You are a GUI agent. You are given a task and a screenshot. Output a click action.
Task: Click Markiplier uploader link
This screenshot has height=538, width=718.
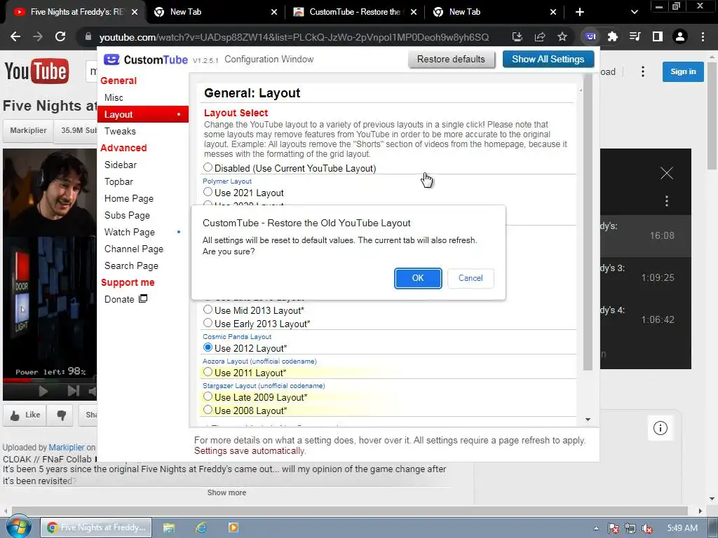pos(67,448)
